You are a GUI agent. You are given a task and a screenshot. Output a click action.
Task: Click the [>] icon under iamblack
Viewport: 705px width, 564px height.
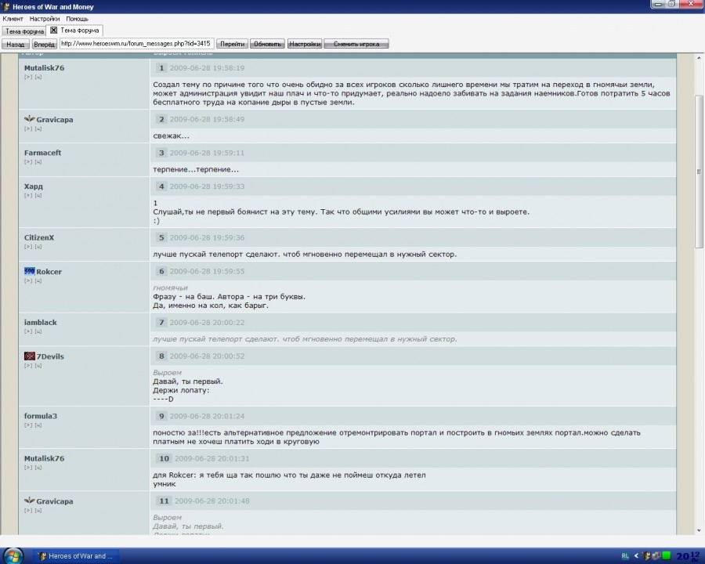pos(28,331)
